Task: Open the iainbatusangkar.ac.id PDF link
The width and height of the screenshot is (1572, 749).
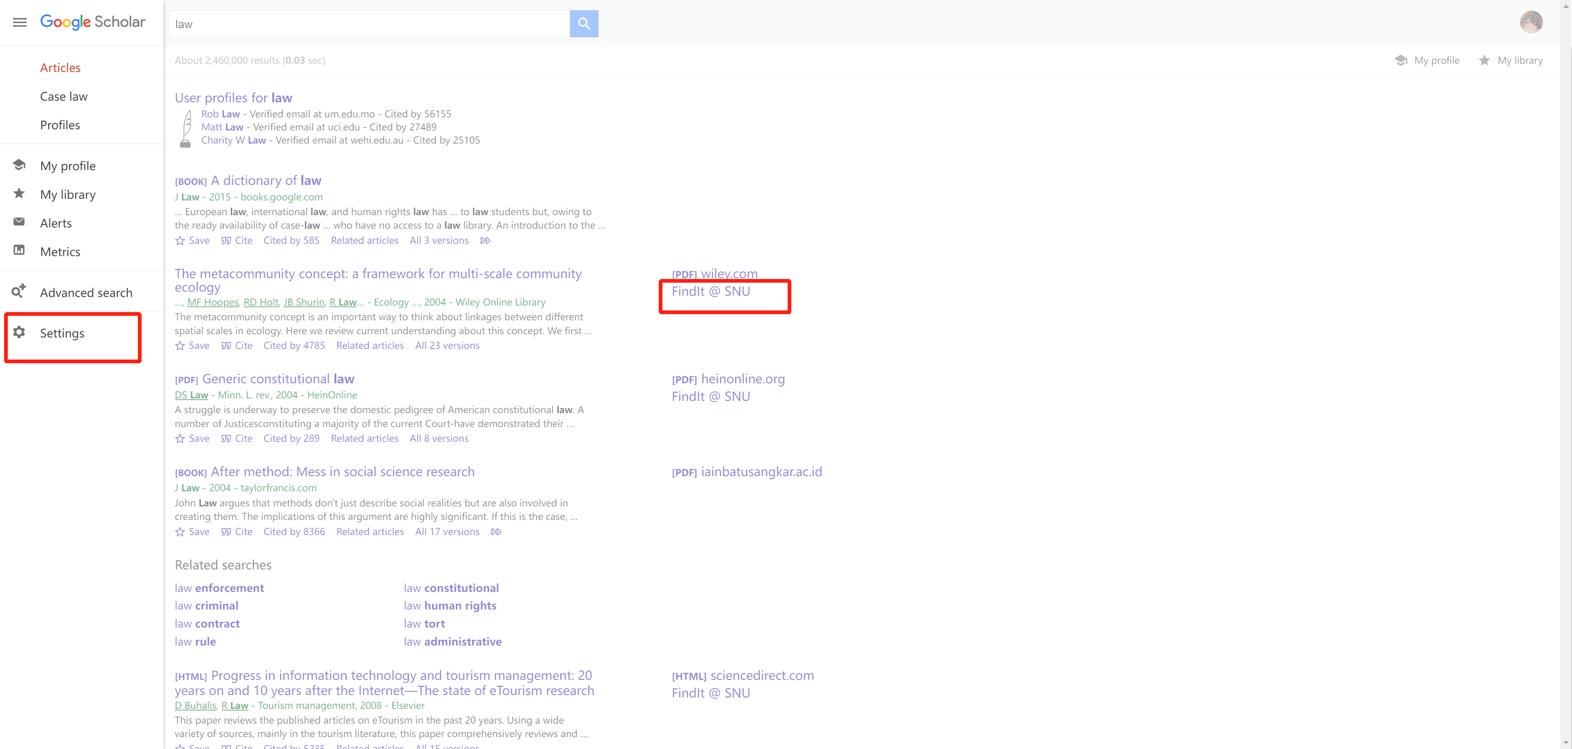Action: [x=747, y=472]
